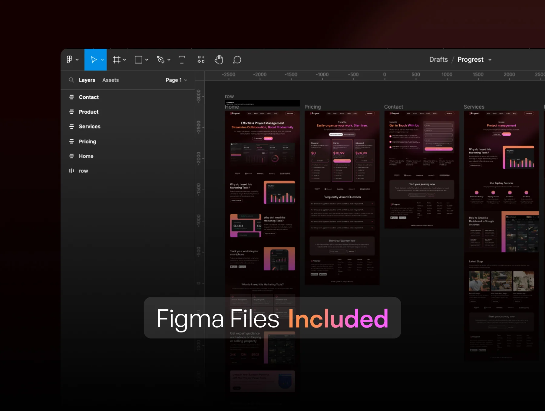This screenshot has height=411, width=545.
Task: Select the Text tool
Action: pos(182,60)
